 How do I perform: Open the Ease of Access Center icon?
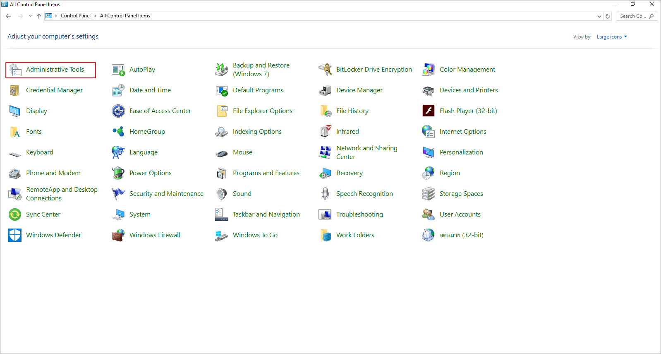[118, 111]
